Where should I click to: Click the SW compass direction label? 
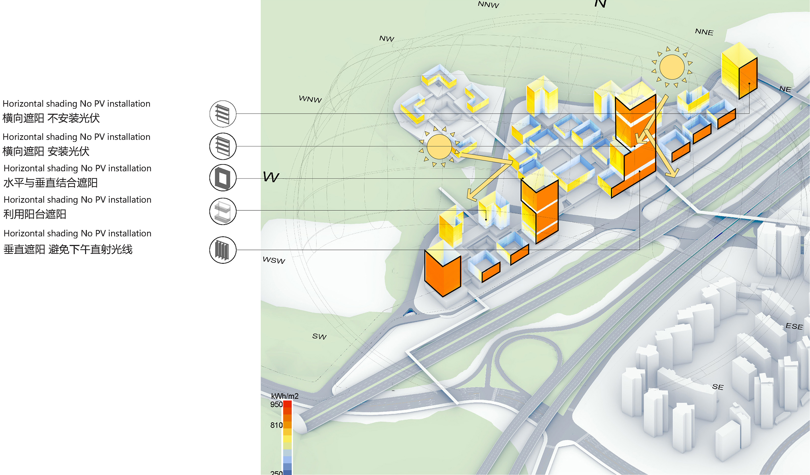coord(319,336)
